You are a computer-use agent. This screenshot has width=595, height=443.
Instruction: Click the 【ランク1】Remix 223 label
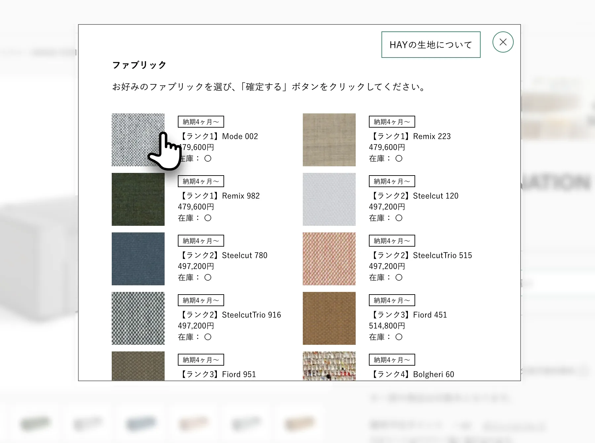click(410, 136)
